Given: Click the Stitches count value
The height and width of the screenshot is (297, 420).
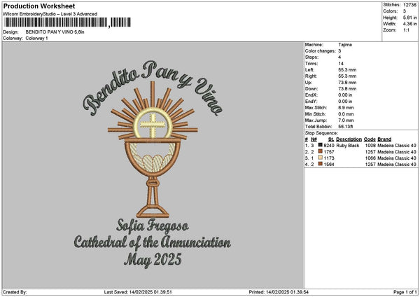Looking at the screenshot, I should pyautogui.click(x=409, y=5).
